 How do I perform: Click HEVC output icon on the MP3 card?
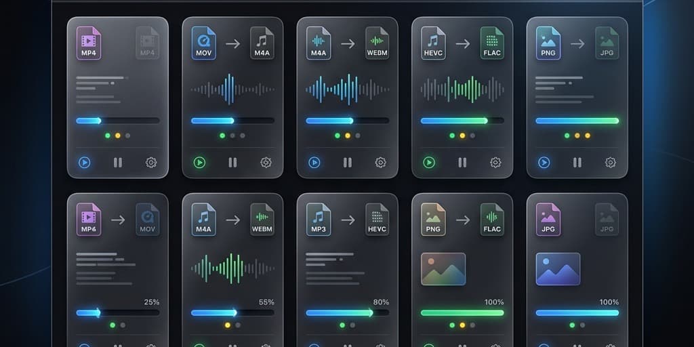tap(377, 219)
